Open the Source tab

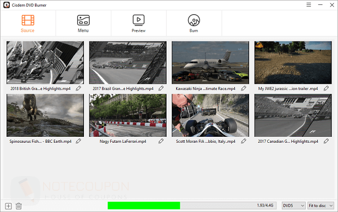(x=28, y=23)
